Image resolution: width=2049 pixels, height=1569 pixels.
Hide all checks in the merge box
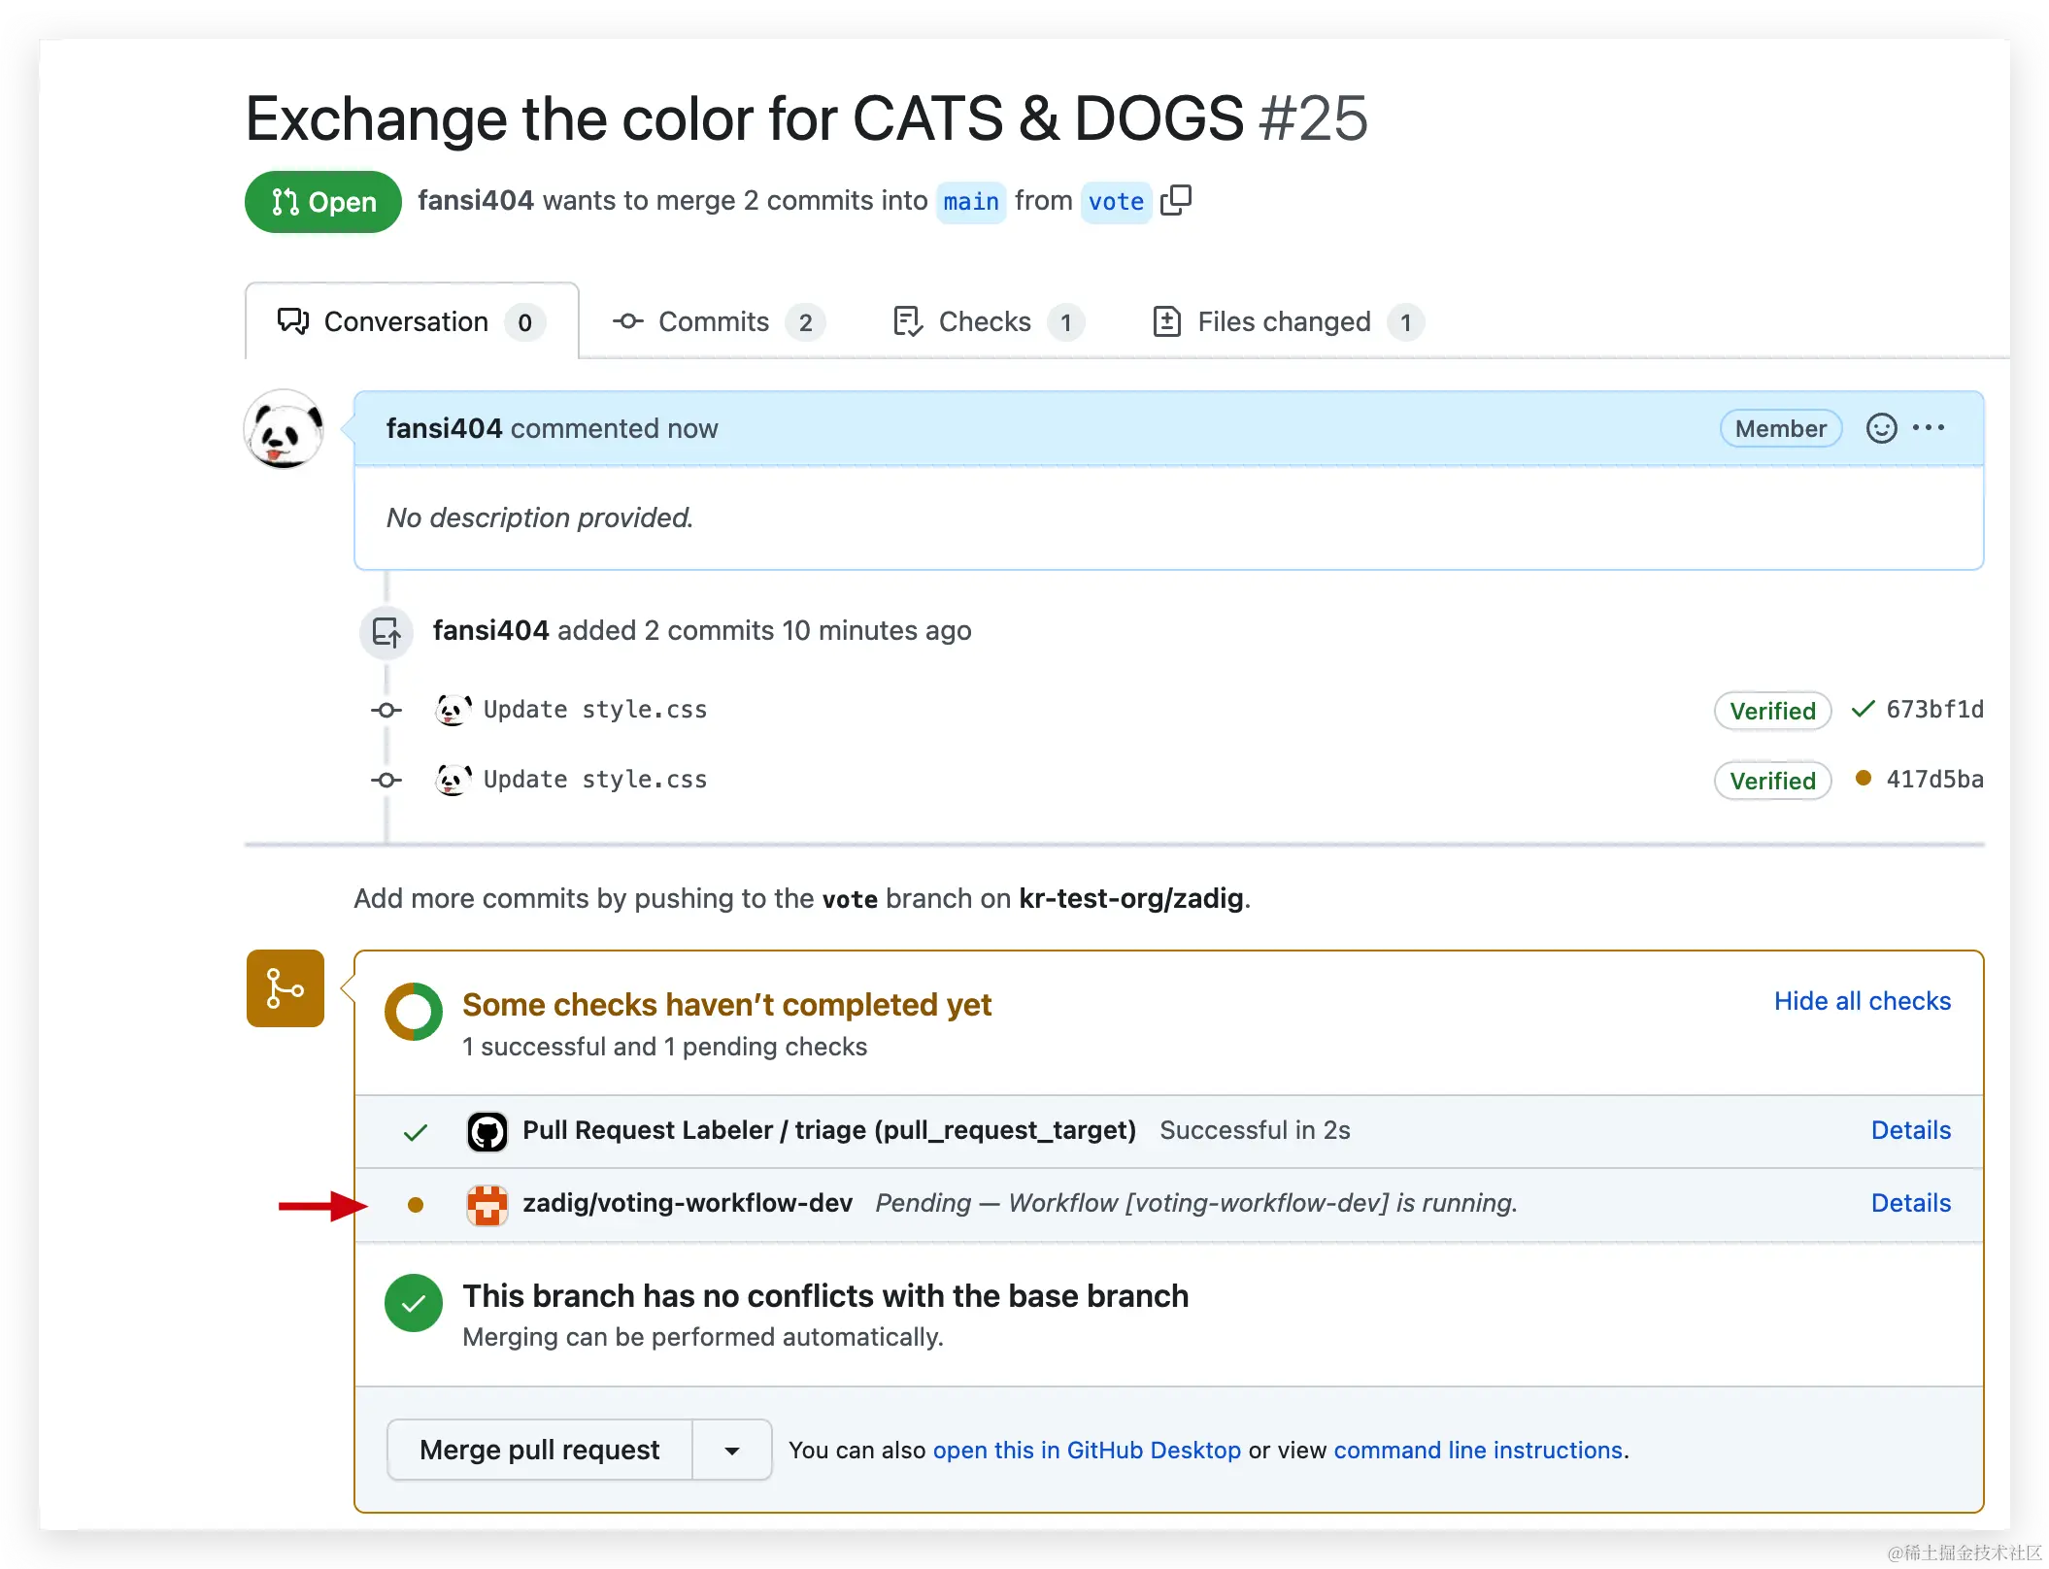click(1862, 1001)
